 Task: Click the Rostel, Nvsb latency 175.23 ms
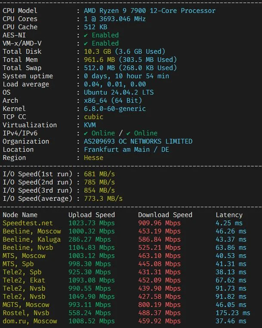point(233,313)
